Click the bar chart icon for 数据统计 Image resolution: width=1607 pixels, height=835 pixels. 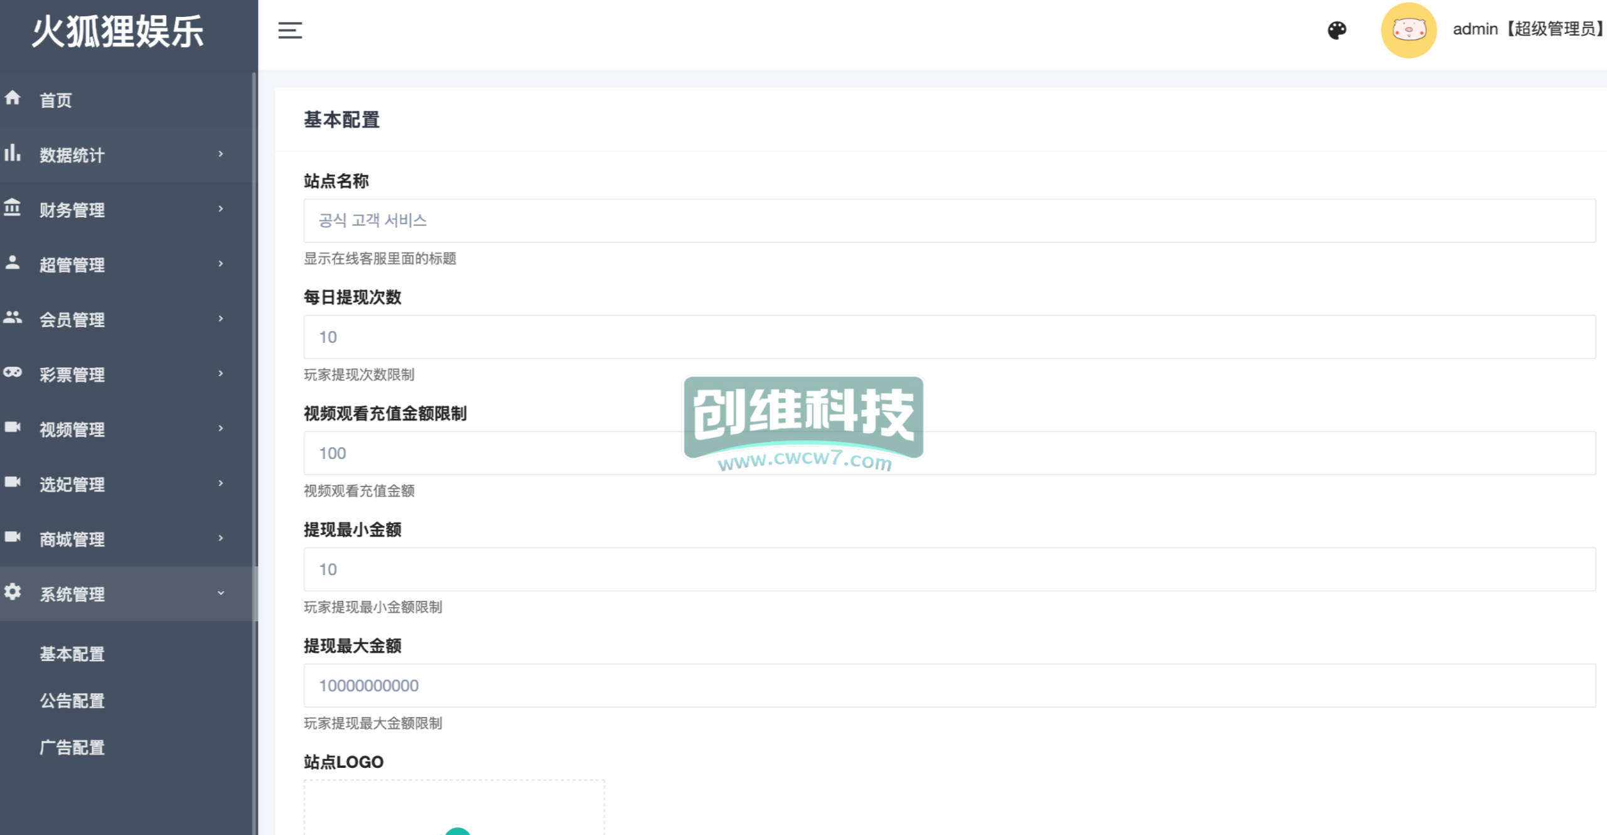(13, 153)
